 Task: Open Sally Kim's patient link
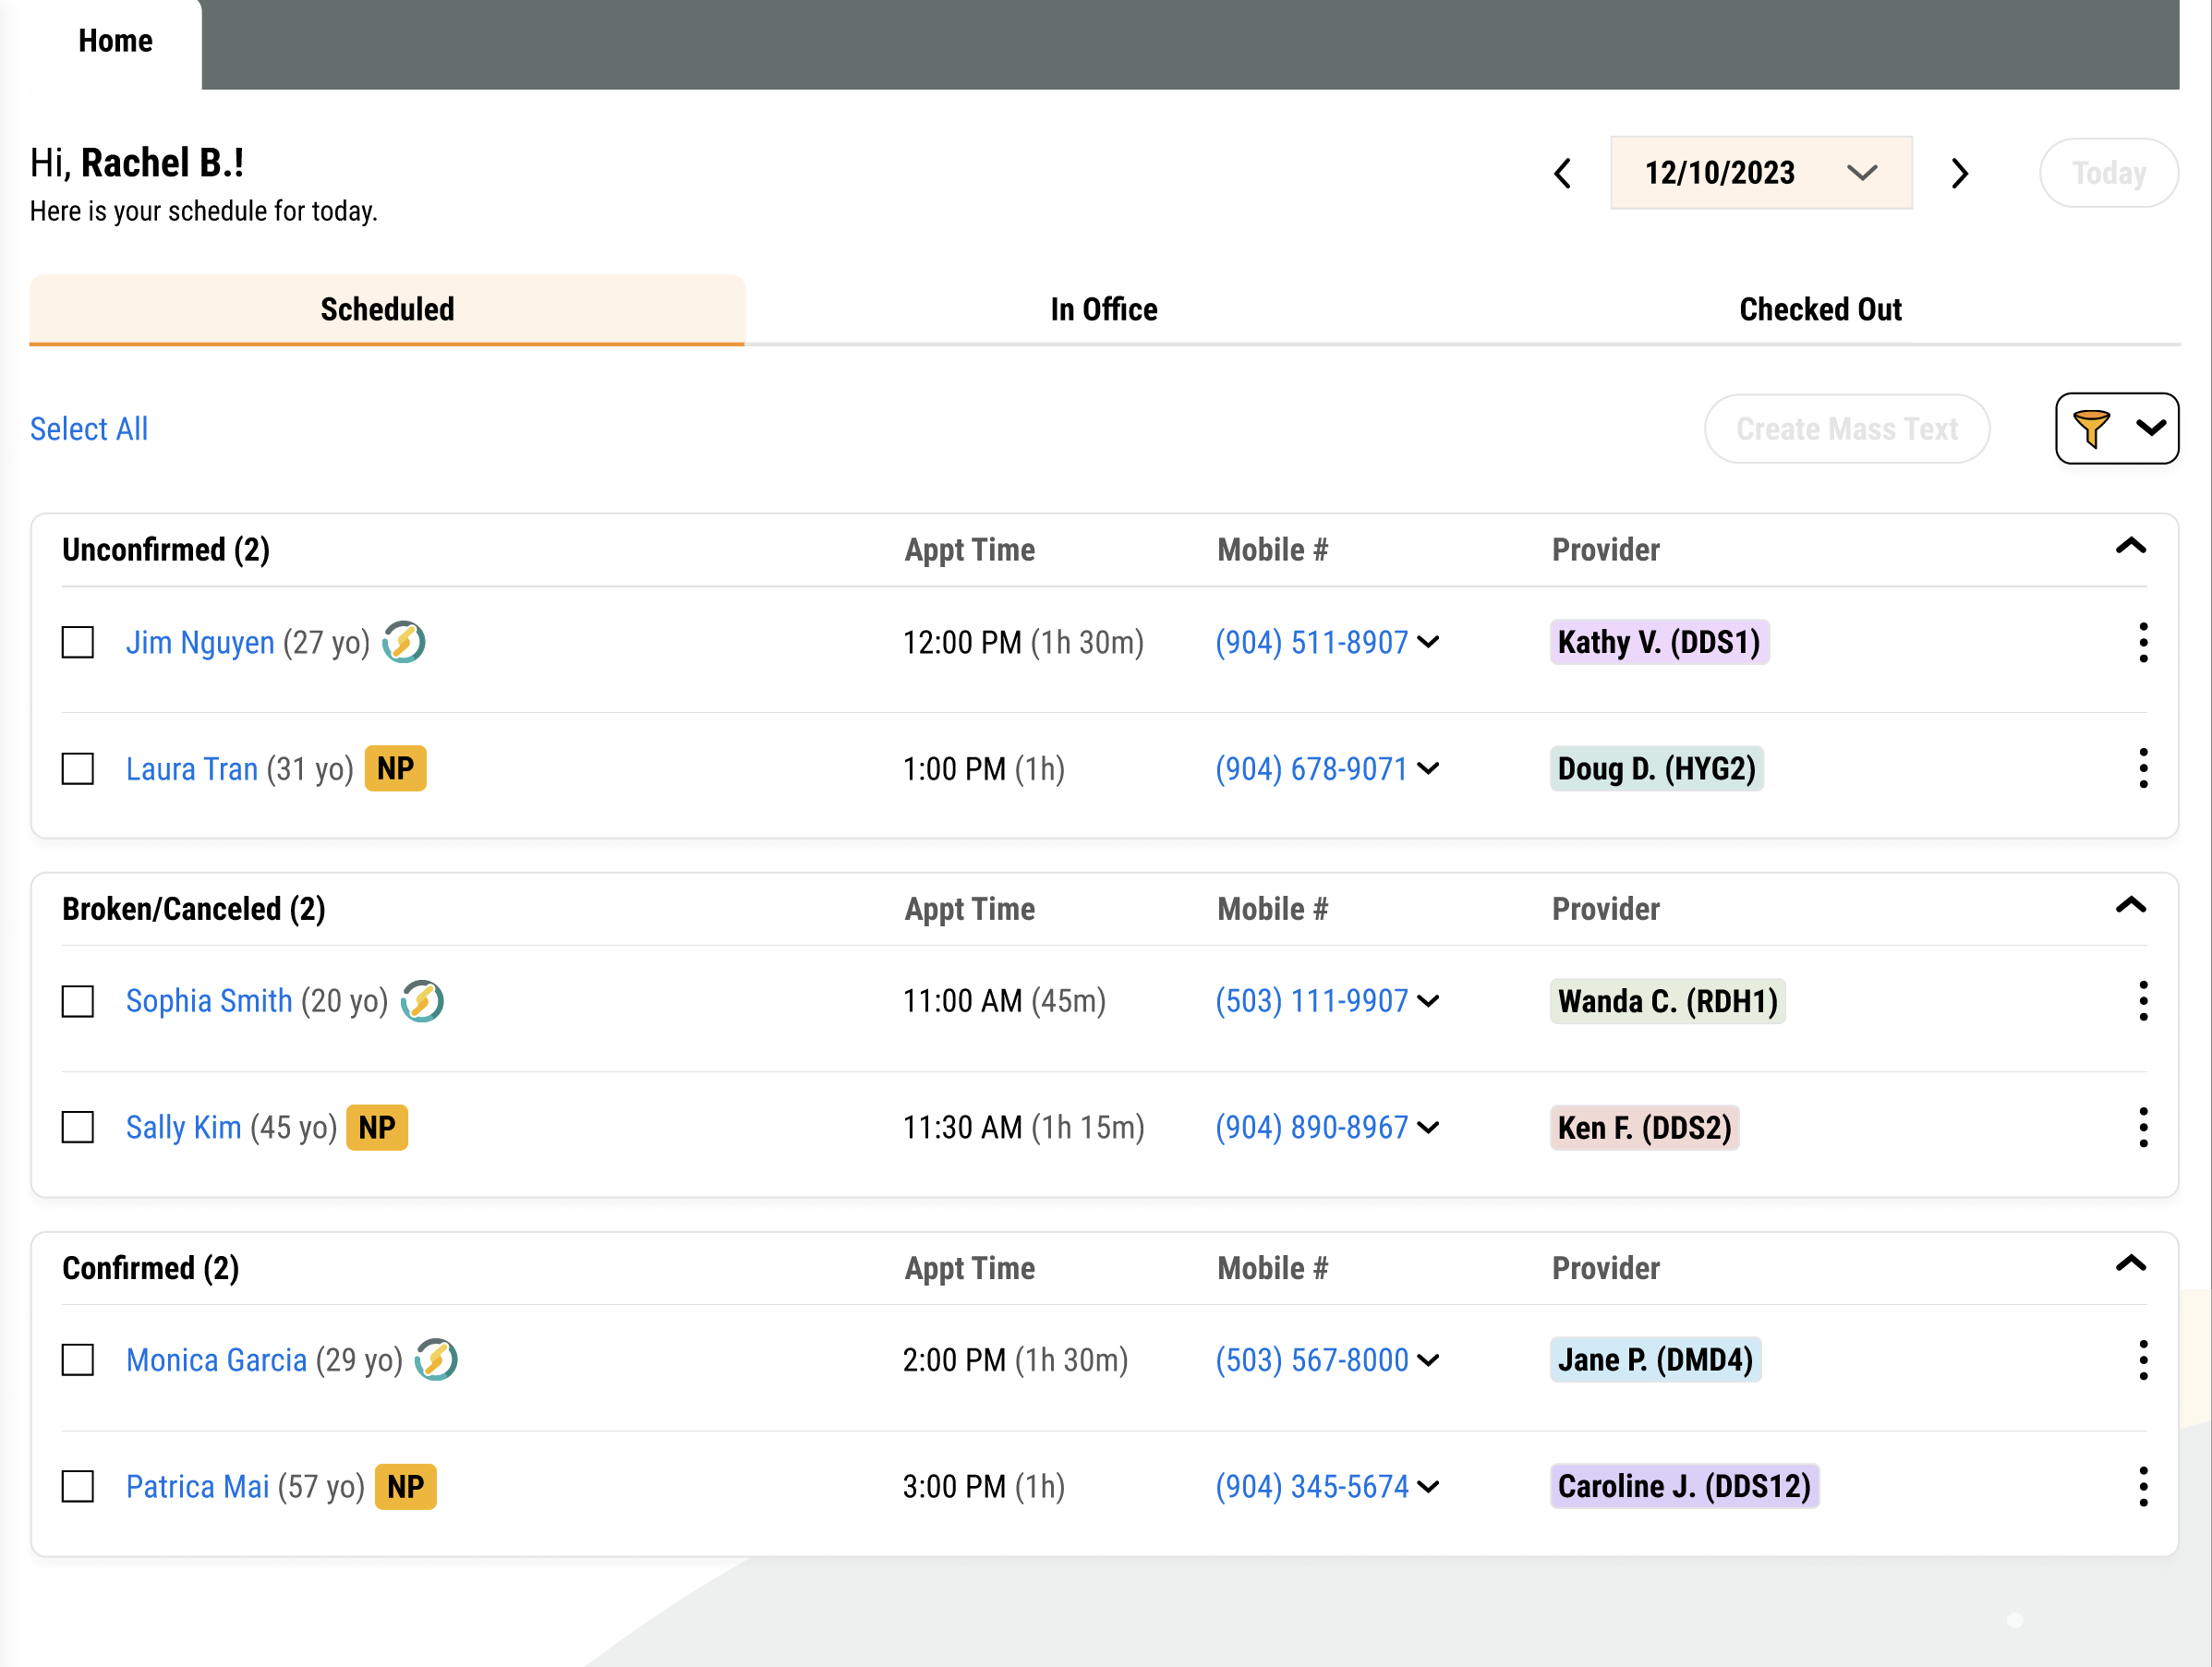184,1127
